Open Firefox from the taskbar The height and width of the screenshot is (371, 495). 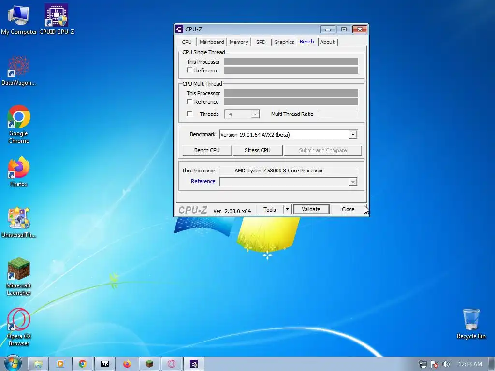(127, 364)
